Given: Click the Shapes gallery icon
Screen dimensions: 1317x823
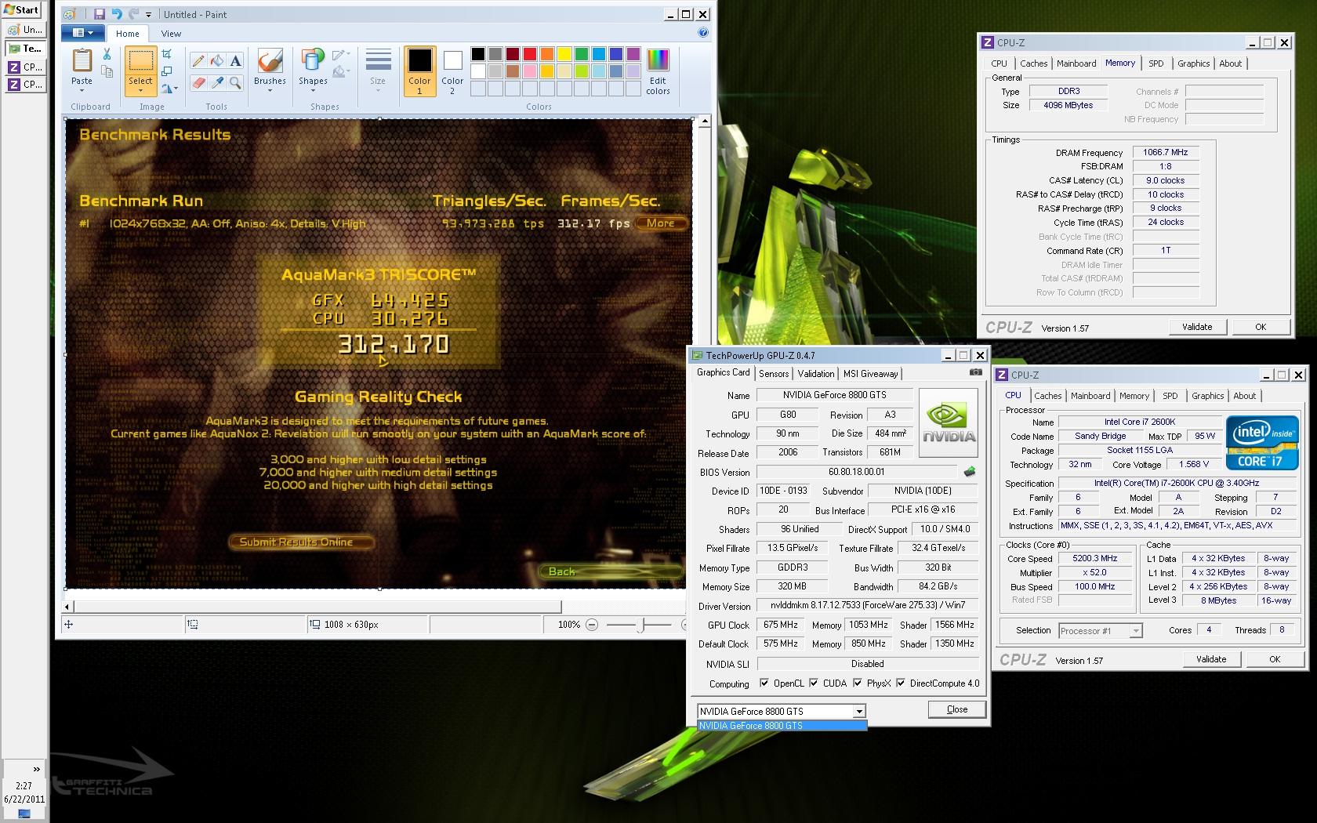Looking at the screenshot, I should (313, 61).
